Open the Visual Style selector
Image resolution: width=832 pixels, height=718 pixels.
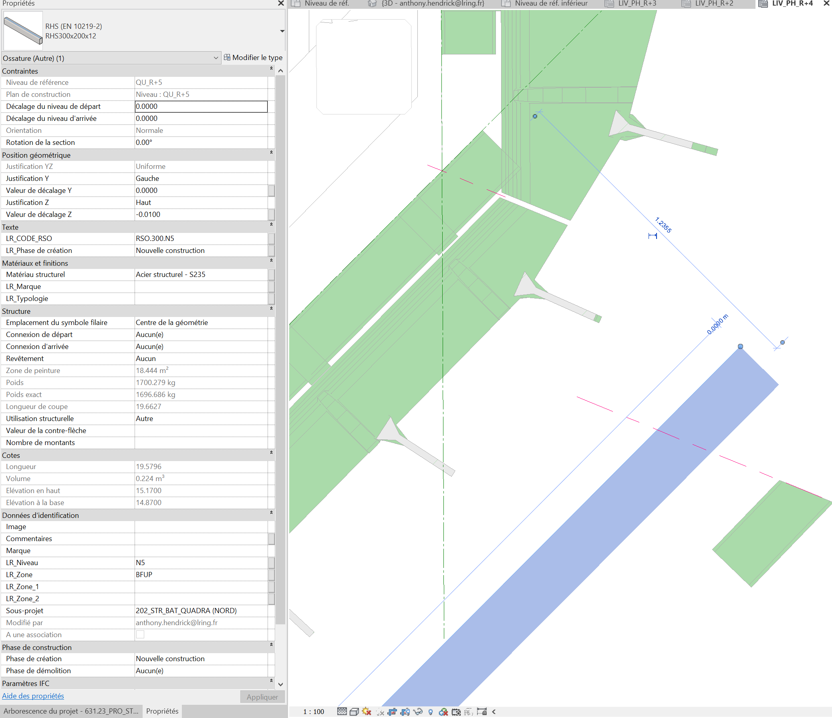355,712
